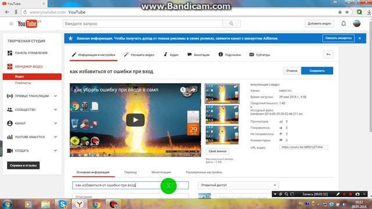Open the 'Подсказки' tab
The image size is (372, 209).
tap(230, 55)
